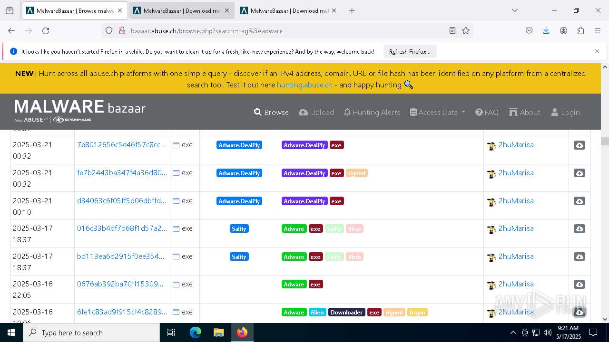Screen dimensions: 609x342
Task: Open Pocket save icon in toolbar
Action: (529, 30)
